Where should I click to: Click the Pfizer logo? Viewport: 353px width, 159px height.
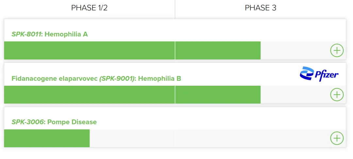319,74
